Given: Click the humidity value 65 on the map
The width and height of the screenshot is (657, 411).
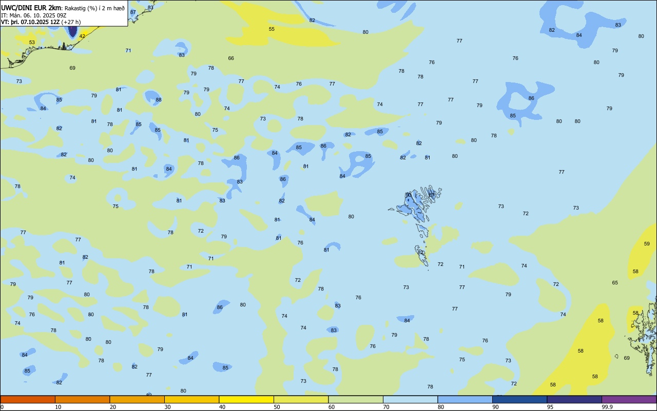Looking at the screenshot, I should [615, 283].
